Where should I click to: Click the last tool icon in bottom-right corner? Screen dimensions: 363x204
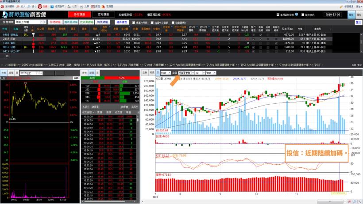(x=360, y=202)
